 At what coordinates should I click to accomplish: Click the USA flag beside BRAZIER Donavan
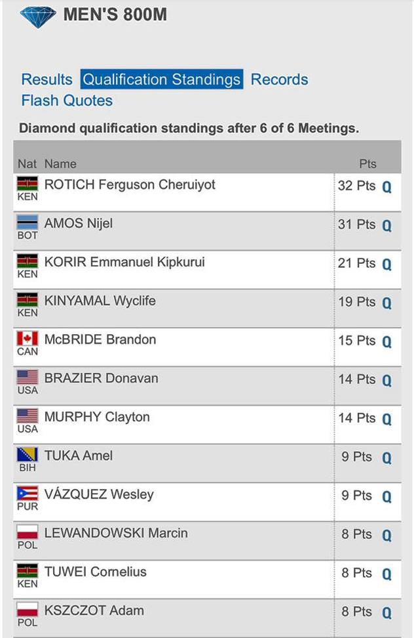tap(28, 377)
